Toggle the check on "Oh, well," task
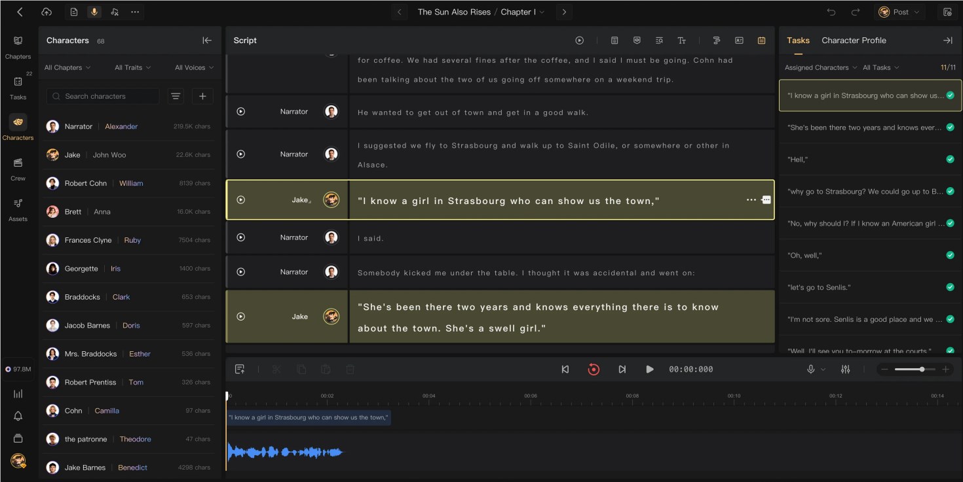963x482 pixels. [950, 255]
